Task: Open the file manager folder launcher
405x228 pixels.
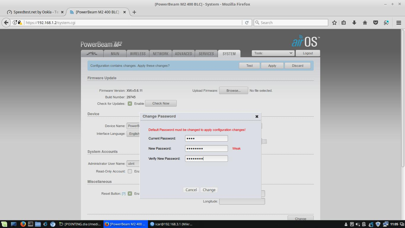Action: coord(38,224)
